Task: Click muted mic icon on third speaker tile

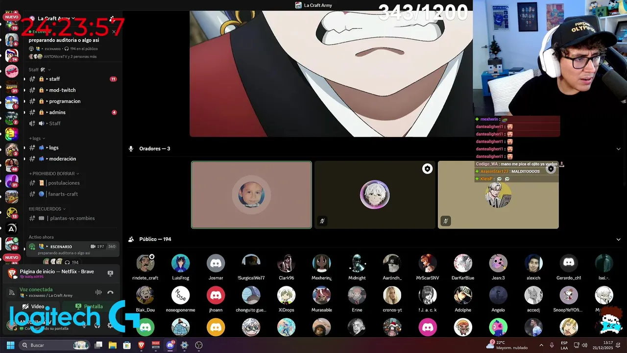Action: pyautogui.click(x=445, y=221)
